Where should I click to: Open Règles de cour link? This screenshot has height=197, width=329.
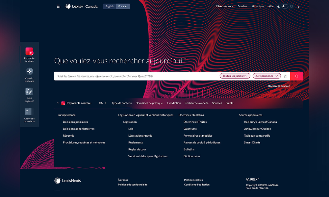coord(137,149)
